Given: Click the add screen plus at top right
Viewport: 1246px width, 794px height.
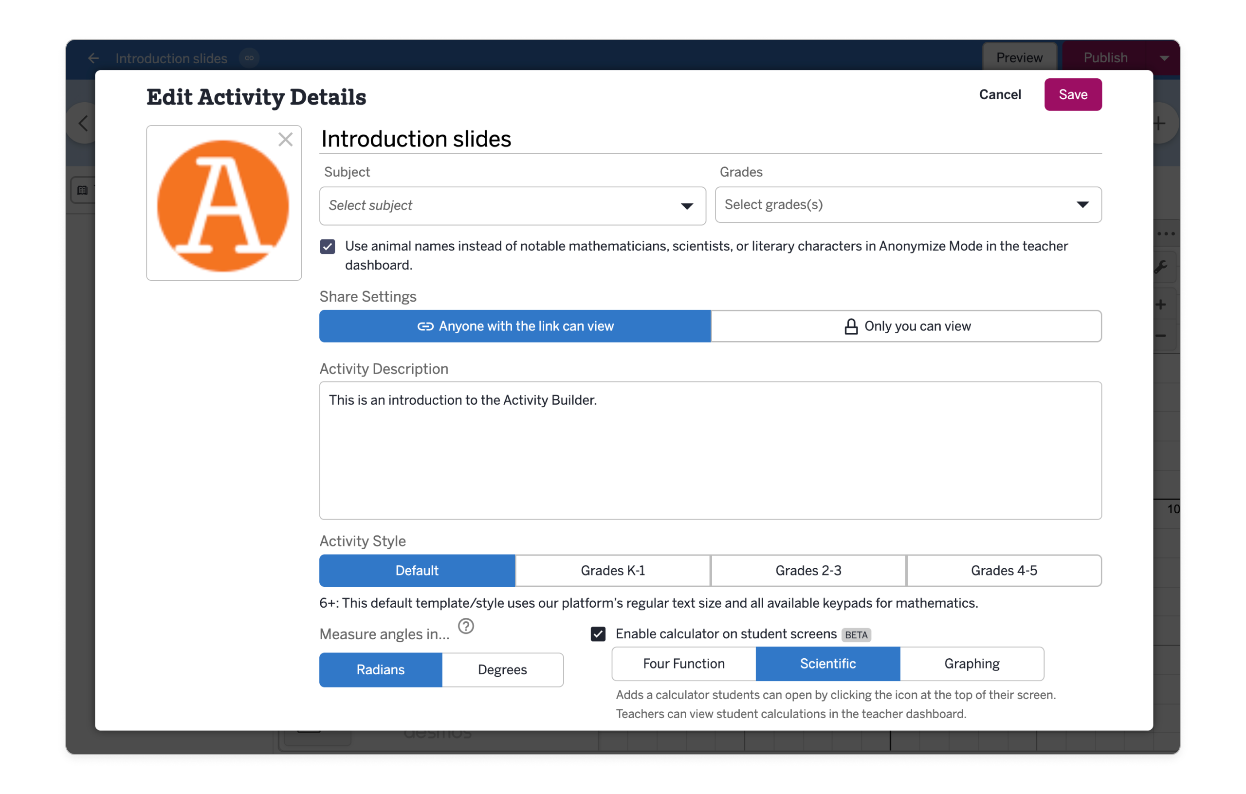Looking at the screenshot, I should 1159,123.
